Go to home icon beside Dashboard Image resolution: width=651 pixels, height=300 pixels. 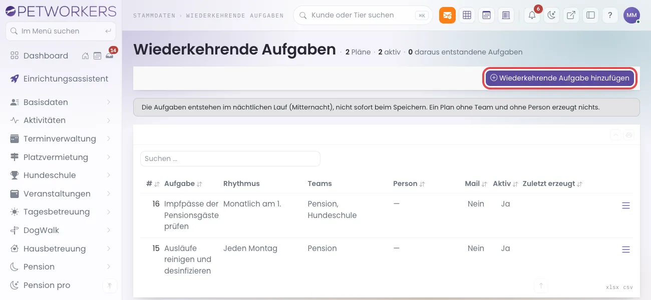86,55
